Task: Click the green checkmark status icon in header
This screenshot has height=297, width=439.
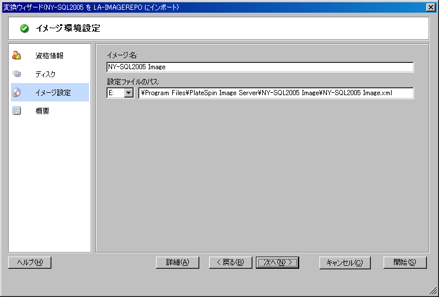Action: (x=24, y=28)
